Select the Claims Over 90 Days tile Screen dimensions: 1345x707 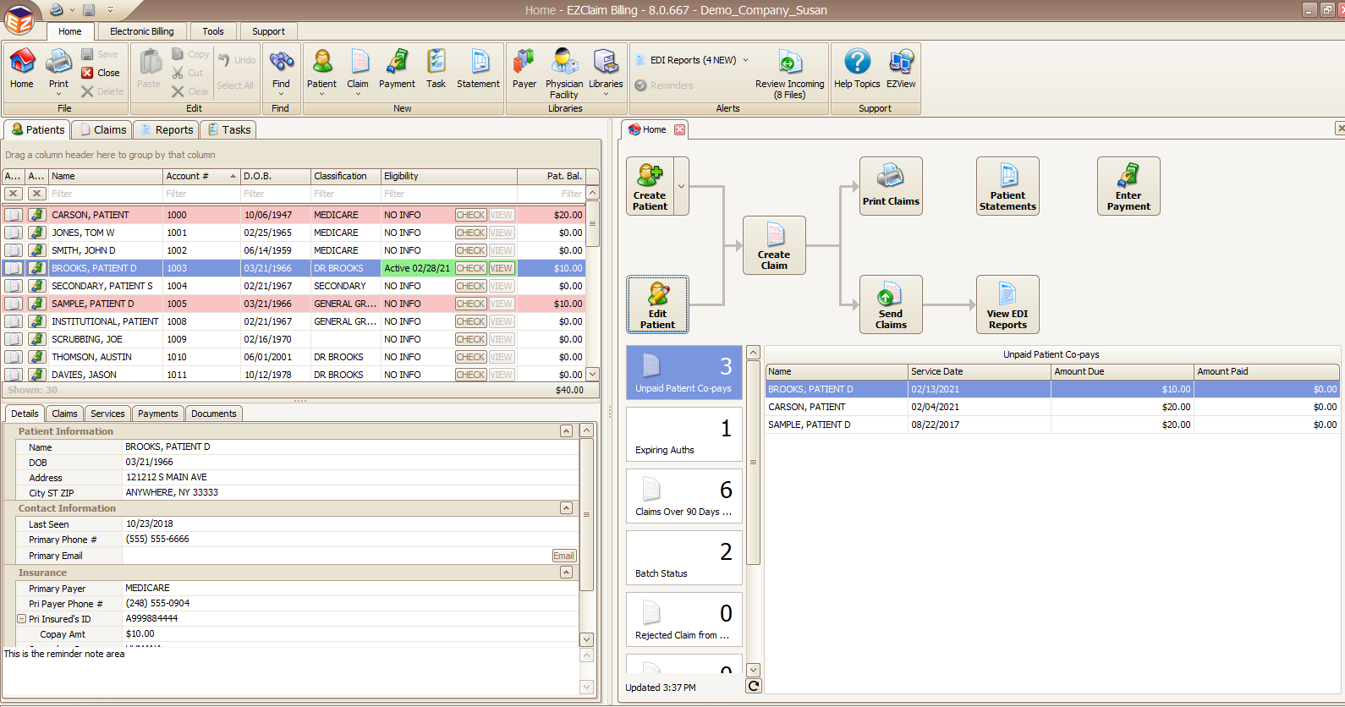pos(683,496)
